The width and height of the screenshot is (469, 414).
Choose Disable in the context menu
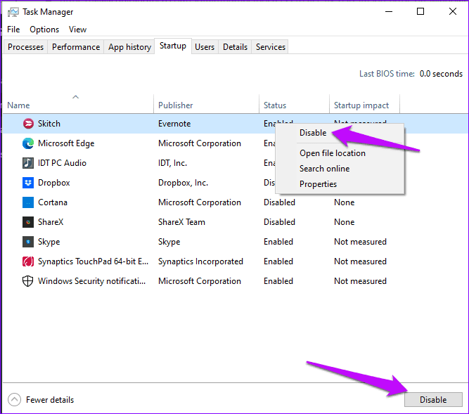point(313,133)
